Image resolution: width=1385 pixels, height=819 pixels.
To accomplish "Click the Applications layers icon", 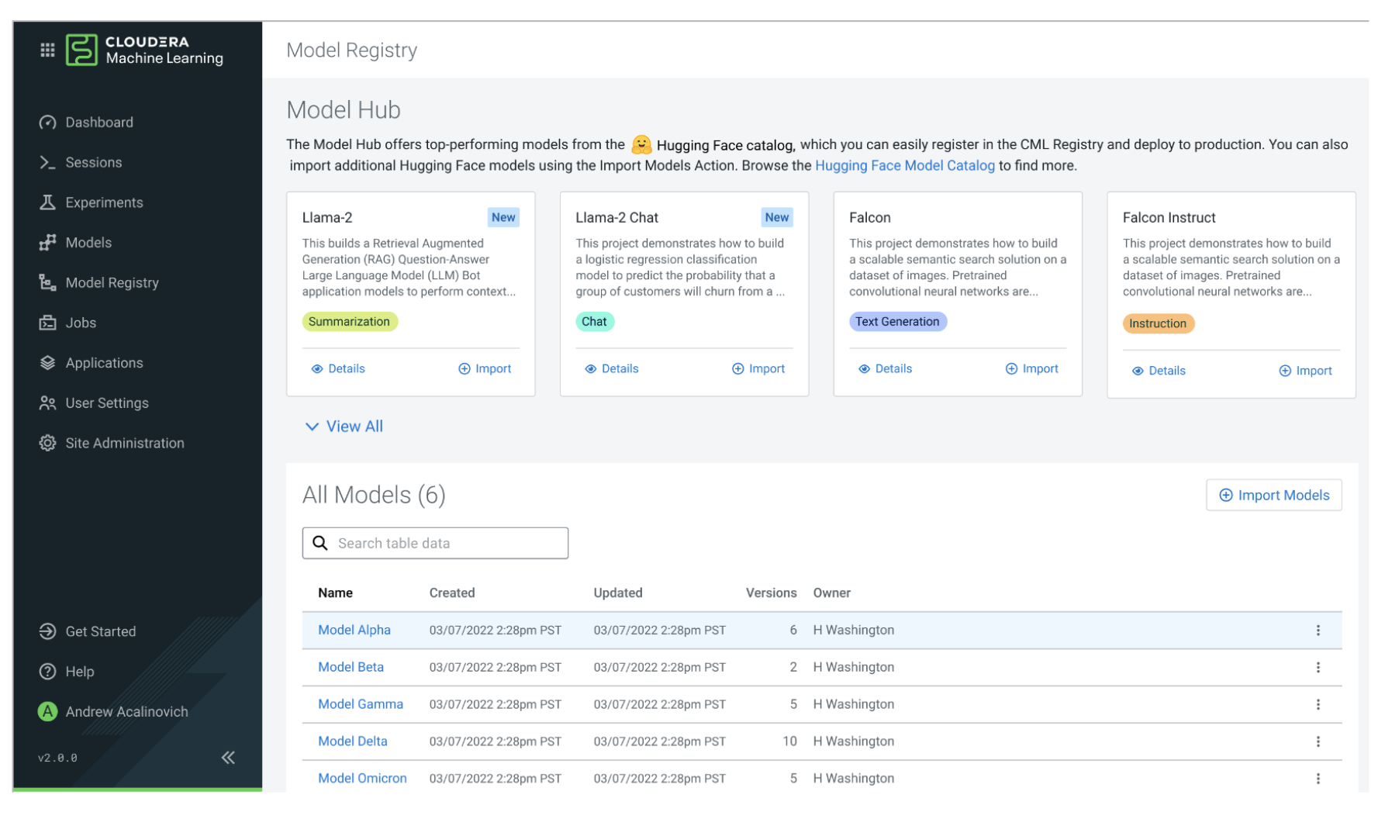I will click(47, 364).
